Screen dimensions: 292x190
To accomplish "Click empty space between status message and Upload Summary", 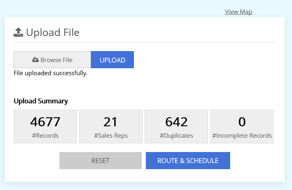I will click(145, 87).
